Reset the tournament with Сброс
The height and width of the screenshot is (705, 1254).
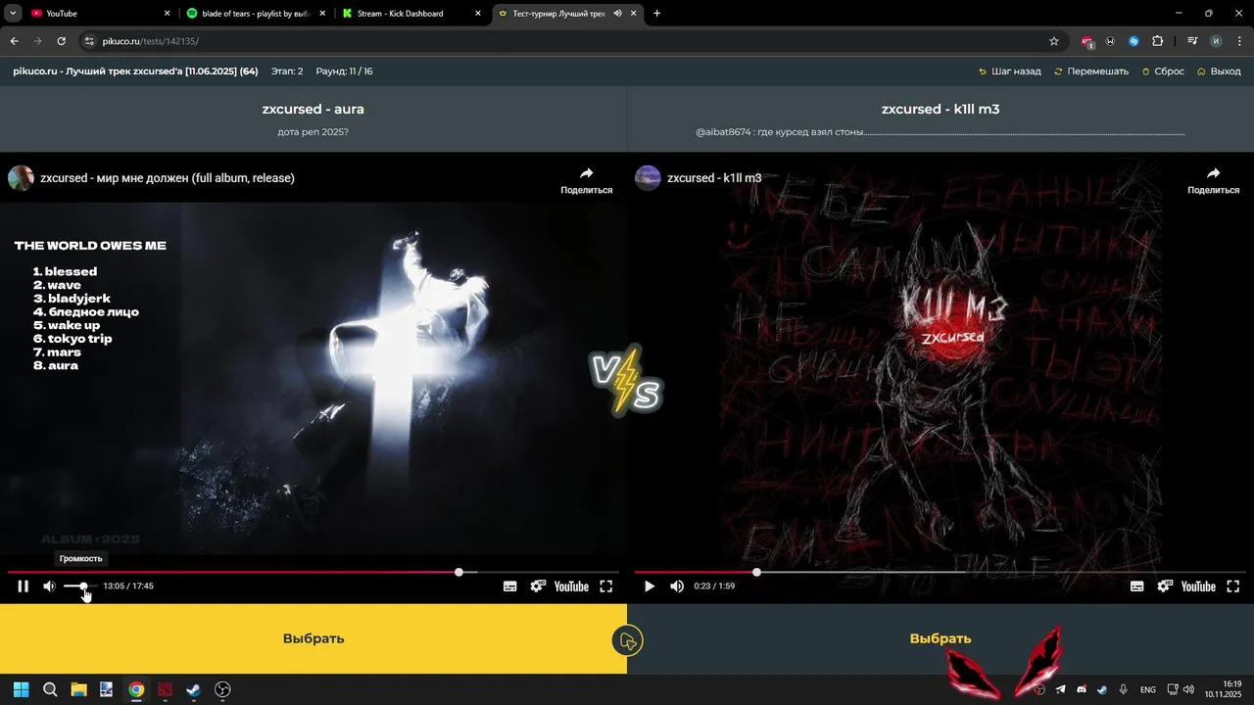point(1163,71)
